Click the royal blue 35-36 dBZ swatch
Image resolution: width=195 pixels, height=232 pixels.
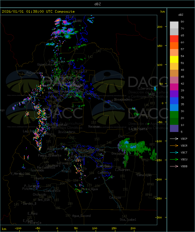tap(174, 101)
